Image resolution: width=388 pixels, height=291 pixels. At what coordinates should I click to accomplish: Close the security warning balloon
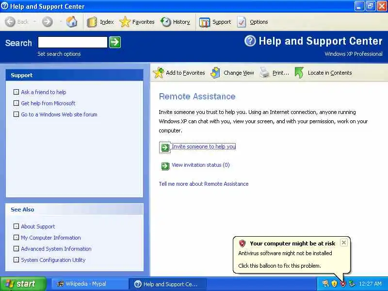tap(344, 242)
